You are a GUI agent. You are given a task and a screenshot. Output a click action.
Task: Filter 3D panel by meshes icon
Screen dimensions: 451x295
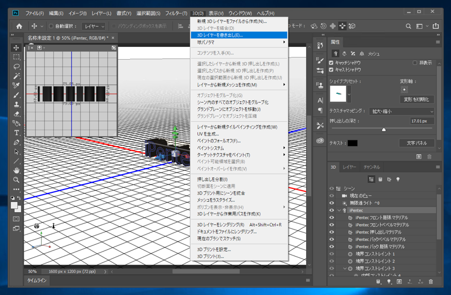[380, 179]
